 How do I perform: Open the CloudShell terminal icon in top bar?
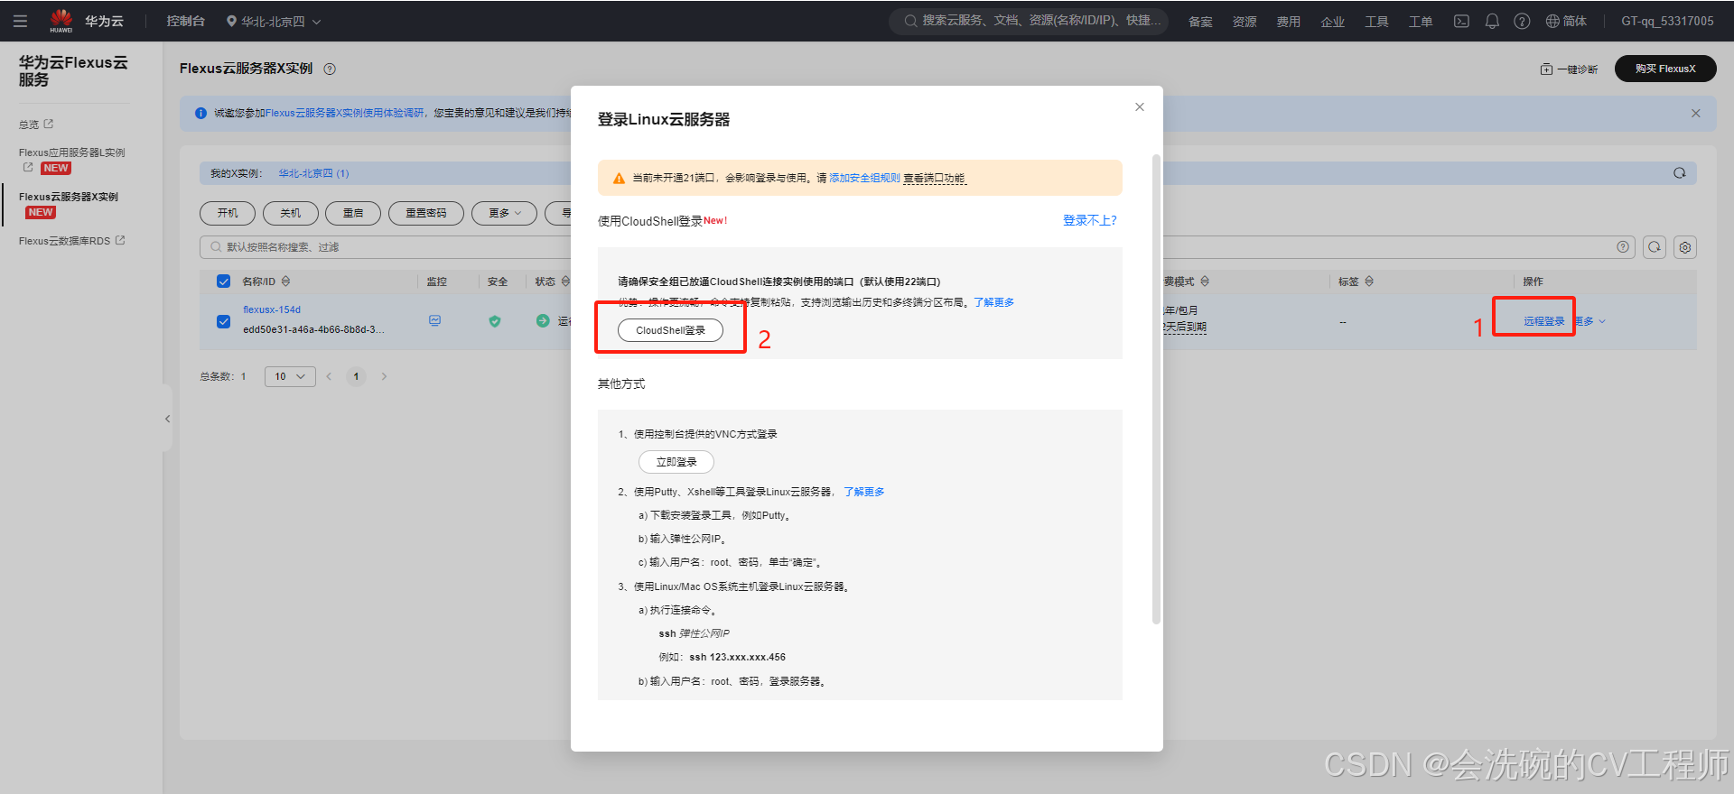(x=1461, y=21)
